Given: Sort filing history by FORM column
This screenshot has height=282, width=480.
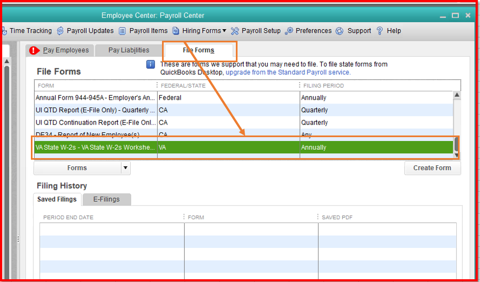Looking at the screenshot, I should pyautogui.click(x=196, y=218).
